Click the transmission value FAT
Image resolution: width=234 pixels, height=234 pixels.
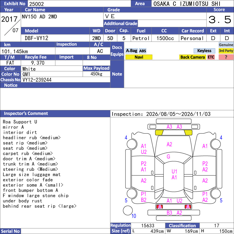(10, 63)
